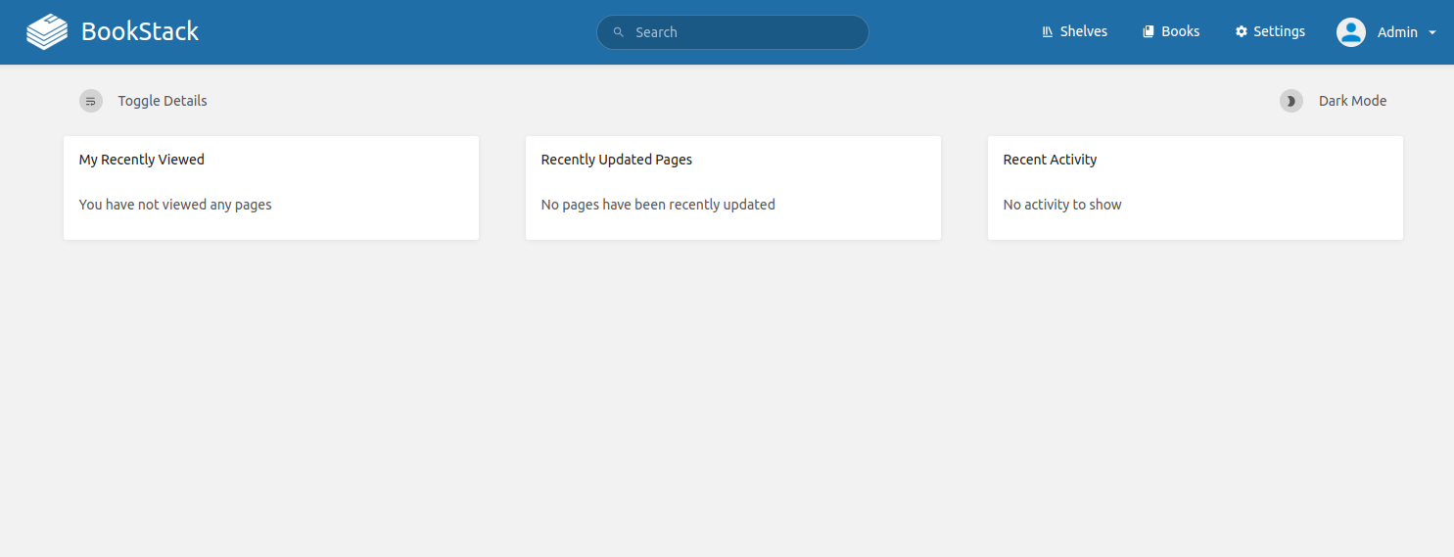Click the BookStack stacked-books logo icon
Viewport: 1454px width, 557px height.
pos(47,32)
